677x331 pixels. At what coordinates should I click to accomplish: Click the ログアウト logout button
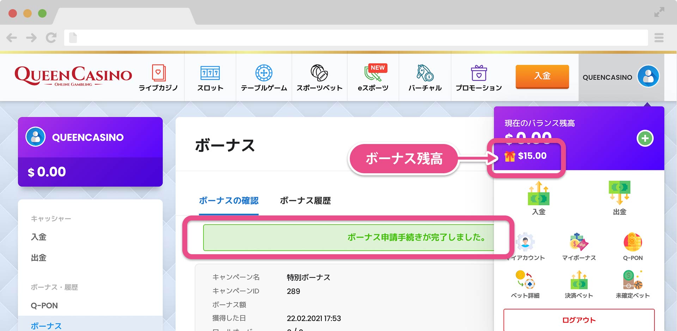coord(579,320)
